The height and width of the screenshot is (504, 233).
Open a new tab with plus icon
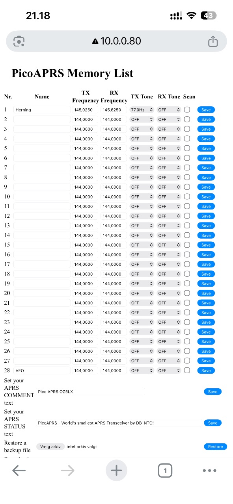pyautogui.click(x=116, y=470)
